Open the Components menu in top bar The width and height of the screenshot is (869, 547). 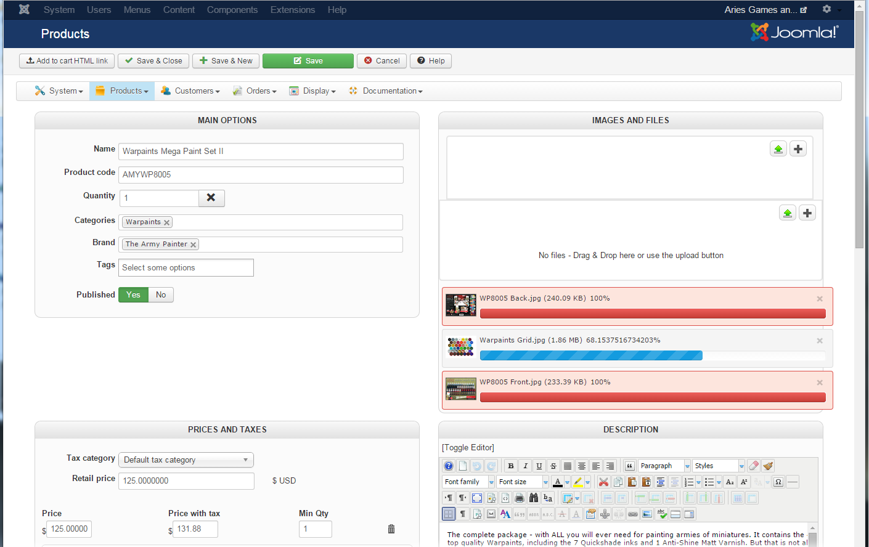tap(232, 10)
